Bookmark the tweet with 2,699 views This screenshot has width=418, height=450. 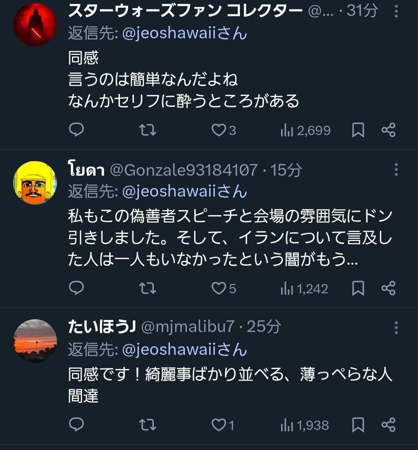358,130
